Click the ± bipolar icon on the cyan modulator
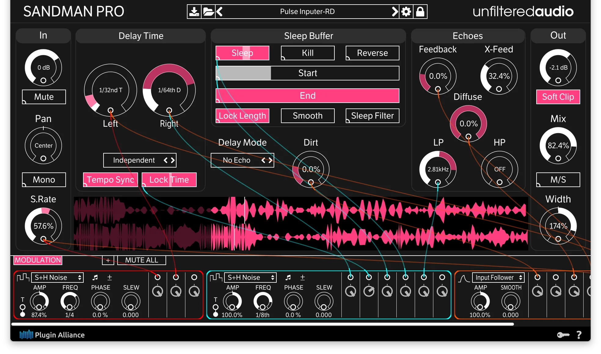 click(x=302, y=277)
